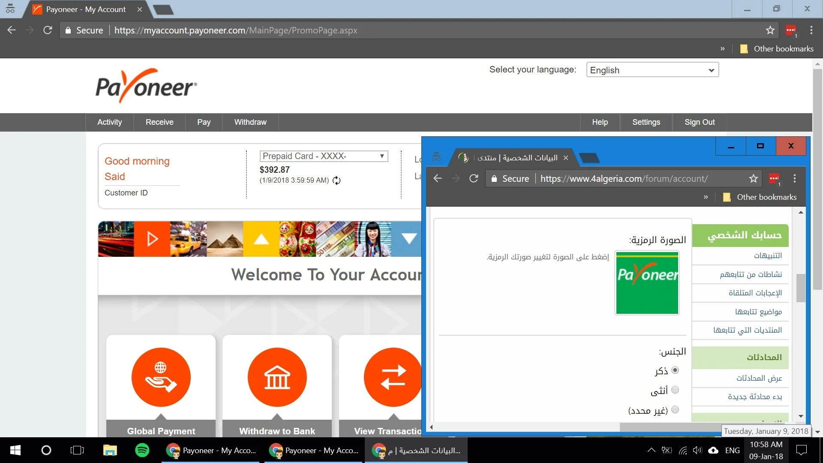This screenshot has height=463, width=823.
Task: Expand hidden bookmarks chevron in main browser
Action: point(722,49)
